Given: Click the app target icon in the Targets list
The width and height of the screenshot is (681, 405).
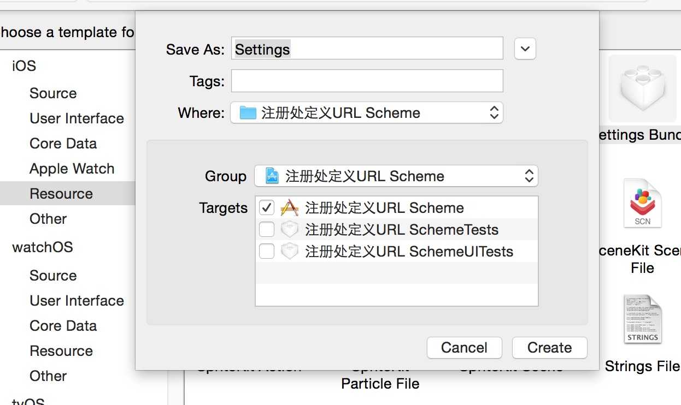Looking at the screenshot, I should click(x=289, y=207).
